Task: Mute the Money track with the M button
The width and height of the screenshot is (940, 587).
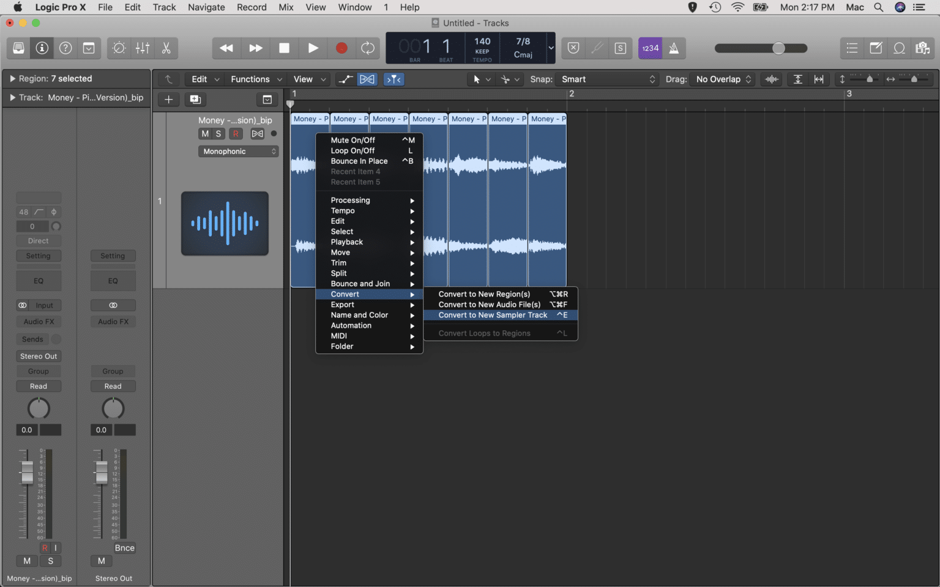Action: tap(205, 133)
